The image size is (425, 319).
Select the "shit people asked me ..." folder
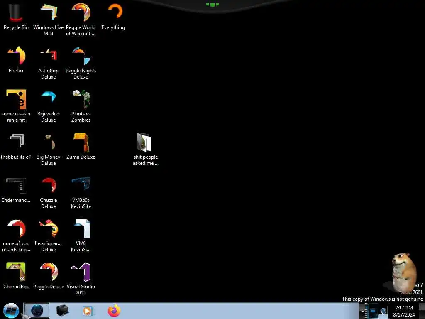pos(146,149)
